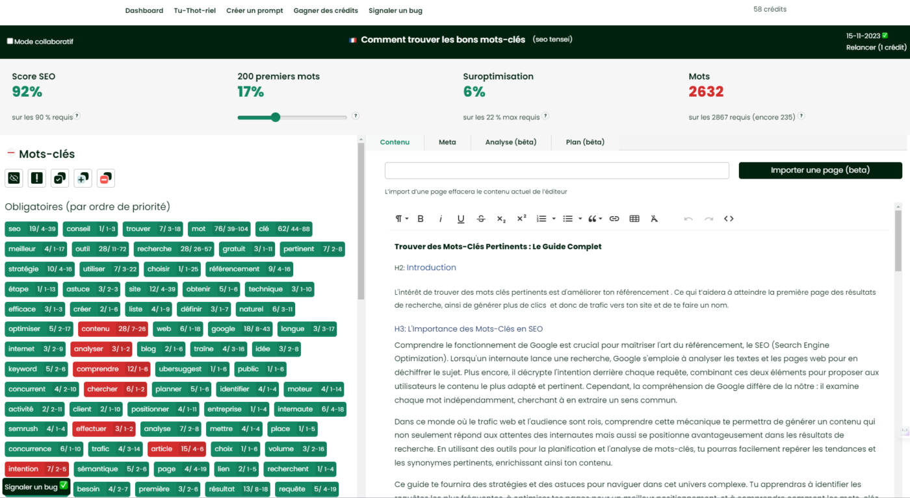Screen dimensions: 910x498
Task: Click Importer une page (beta) button
Action: coord(820,170)
